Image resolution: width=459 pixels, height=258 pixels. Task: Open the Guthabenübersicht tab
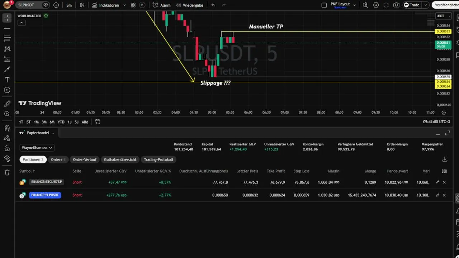tap(120, 159)
